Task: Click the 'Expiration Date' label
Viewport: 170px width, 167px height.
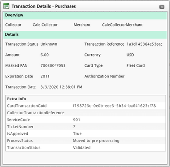Action: point(19,77)
